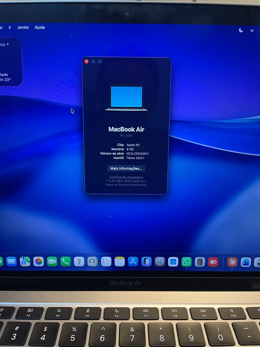This screenshot has width=260, height=347.
Task: Open System Settings gear icon
Action: point(160,262)
